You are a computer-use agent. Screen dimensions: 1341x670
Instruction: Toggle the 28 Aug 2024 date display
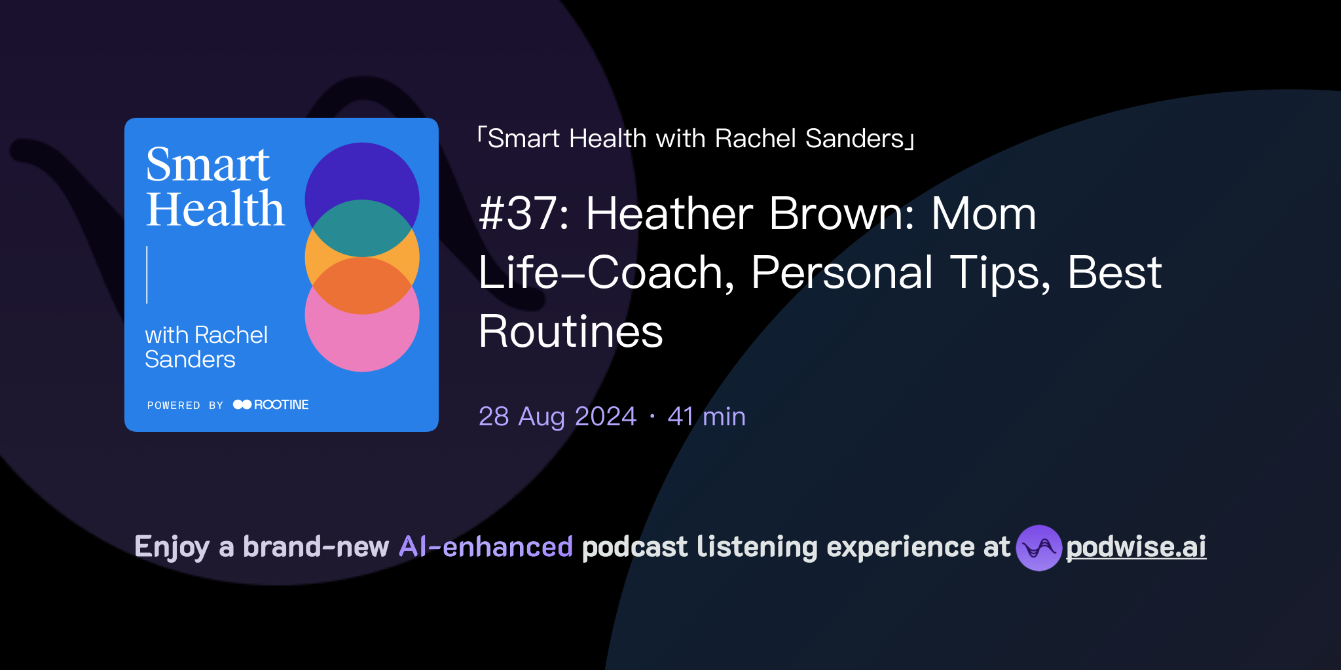point(557,416)
